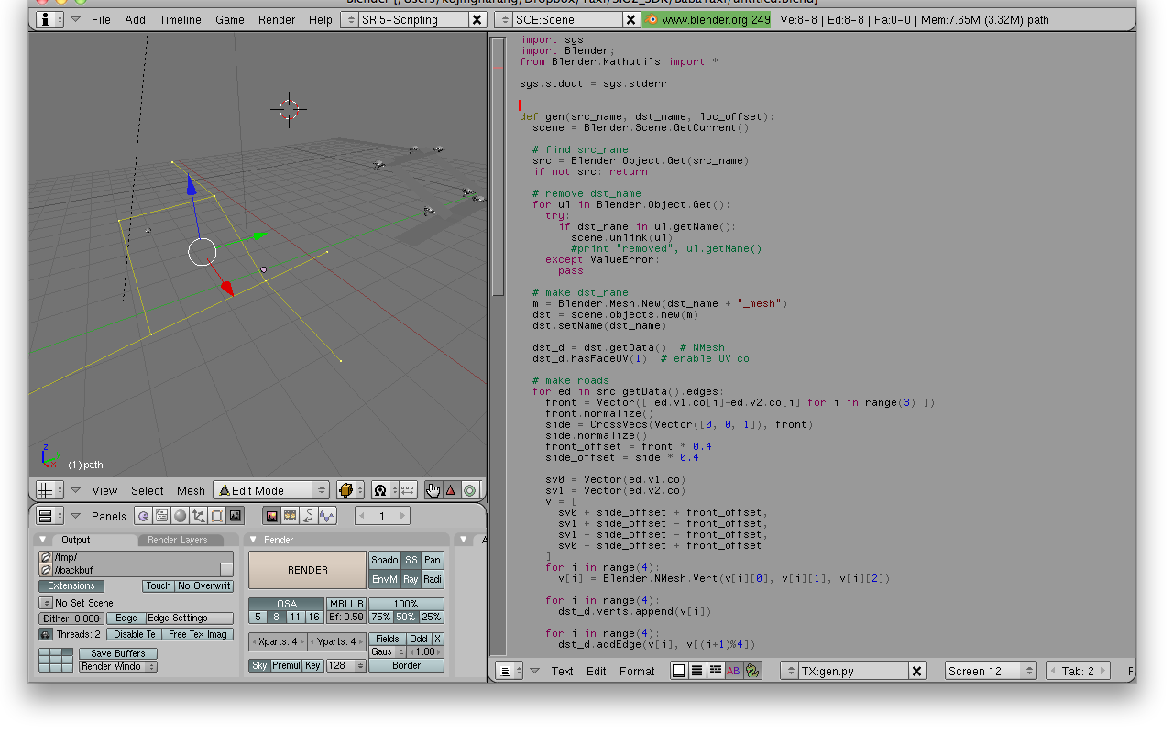Screen dimensions: 1173x733
Task: Toggle move object centers only
Action: (407, 490)
